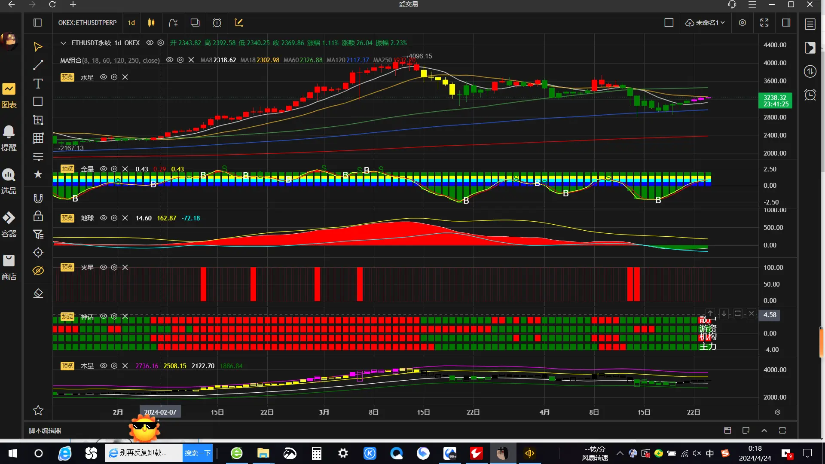This screenshot has height=464, width=825.
Task: Hide the 金星 indicator using eye icon
Action: (x=104, y=169)
